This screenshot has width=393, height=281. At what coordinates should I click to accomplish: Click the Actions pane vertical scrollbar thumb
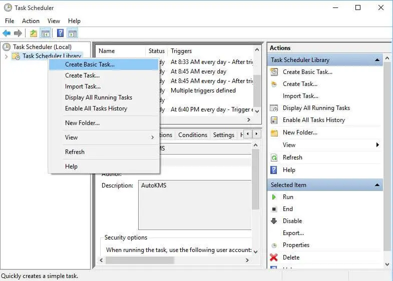click(387, 157)
